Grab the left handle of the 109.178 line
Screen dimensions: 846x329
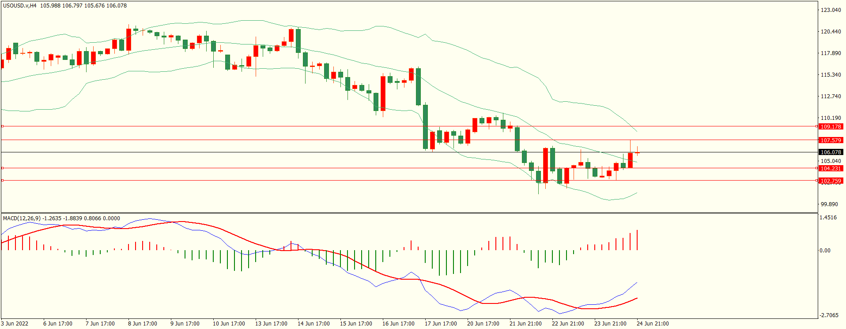coord(2,126)
